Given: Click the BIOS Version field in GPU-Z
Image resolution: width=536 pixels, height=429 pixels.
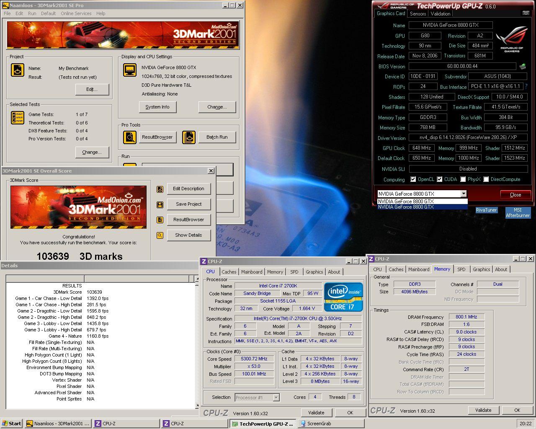Looking at the screenshot, I should [x=462, y=66].
